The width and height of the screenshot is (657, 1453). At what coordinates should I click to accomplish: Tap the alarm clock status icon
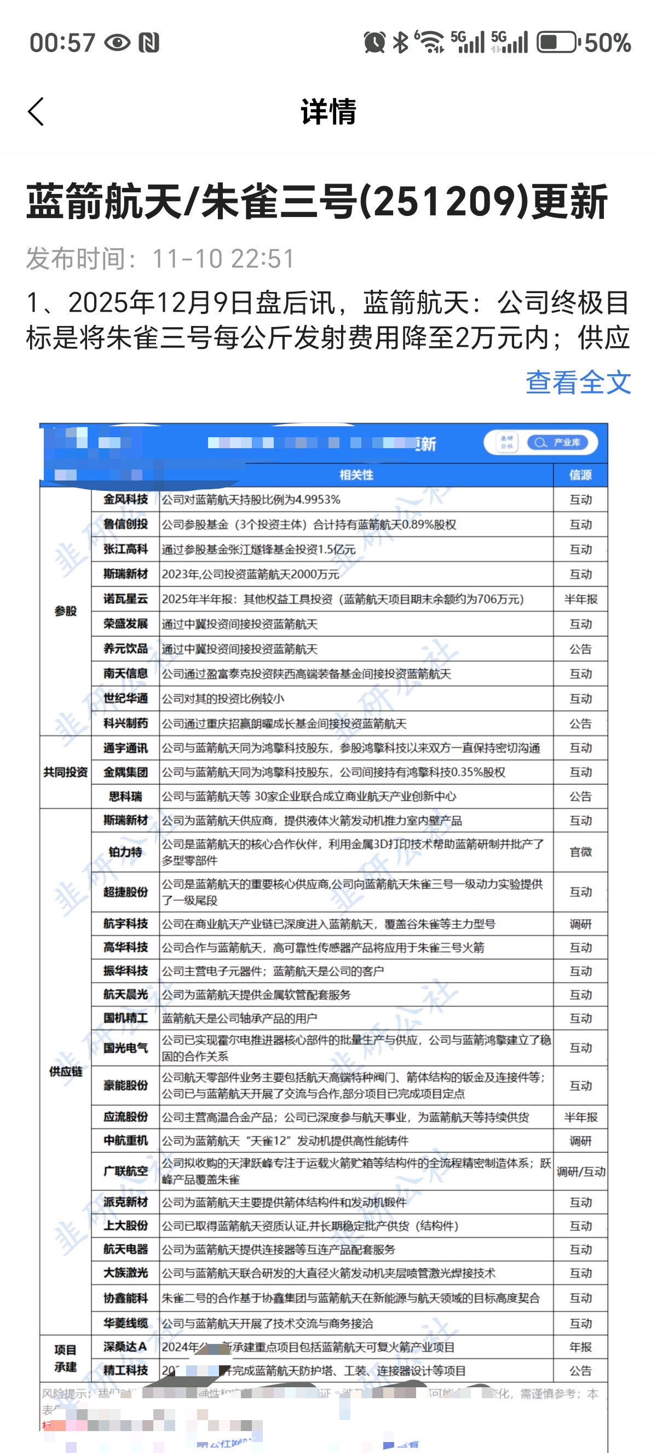pyautogui.click(x=374, y=42)
